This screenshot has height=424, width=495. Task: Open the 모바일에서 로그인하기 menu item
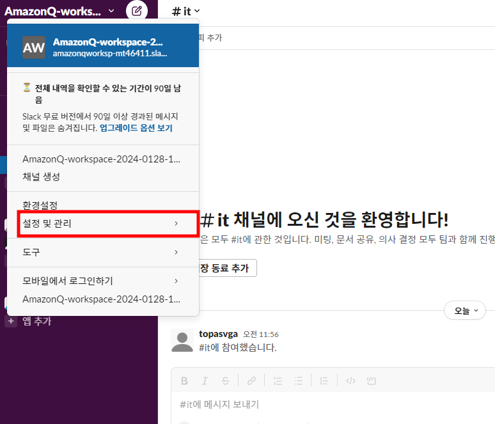[x=103, y=281]
